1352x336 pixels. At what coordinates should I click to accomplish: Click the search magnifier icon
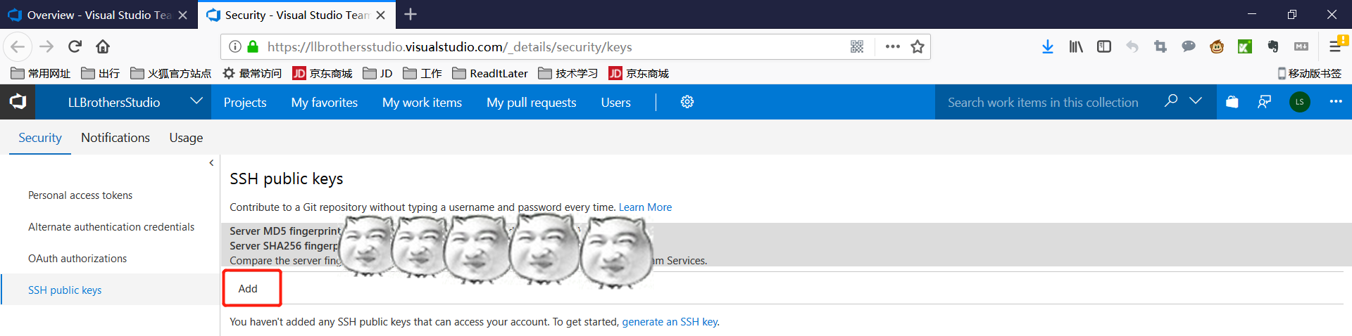(1171, 101)
